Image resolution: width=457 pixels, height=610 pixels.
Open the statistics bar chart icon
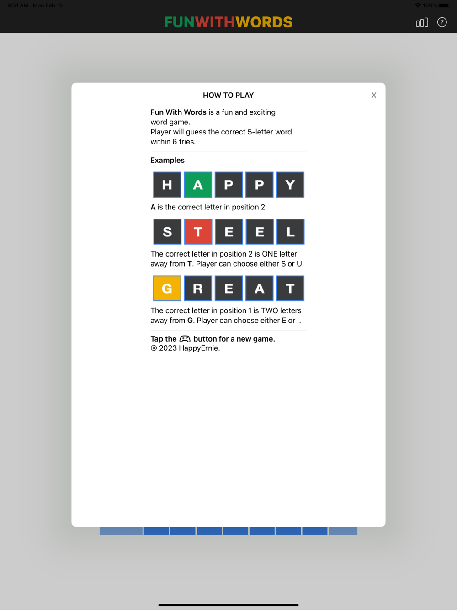pos(422,22)
